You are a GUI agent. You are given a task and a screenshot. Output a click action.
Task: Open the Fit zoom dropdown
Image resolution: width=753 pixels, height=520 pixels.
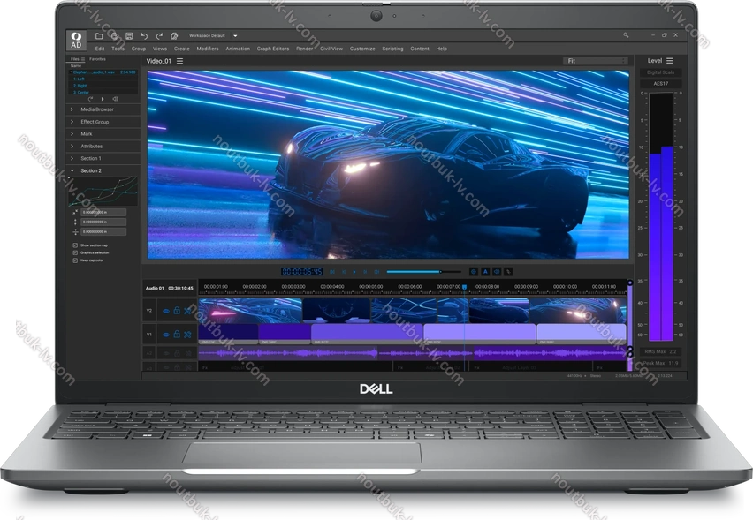597,61
